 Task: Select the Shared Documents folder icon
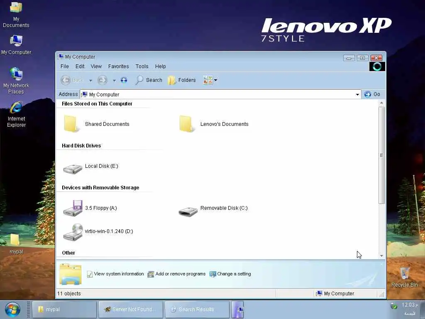71,124
